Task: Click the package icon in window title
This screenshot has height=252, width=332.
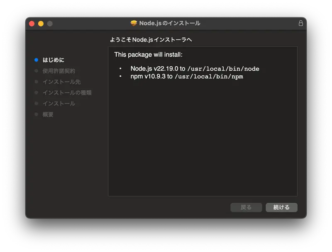Action: coord(134,23)
